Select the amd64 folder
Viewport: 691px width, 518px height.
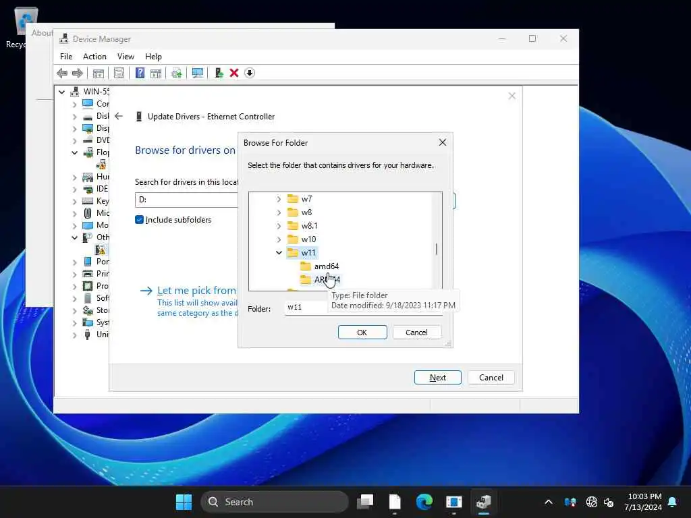(327, 266)
